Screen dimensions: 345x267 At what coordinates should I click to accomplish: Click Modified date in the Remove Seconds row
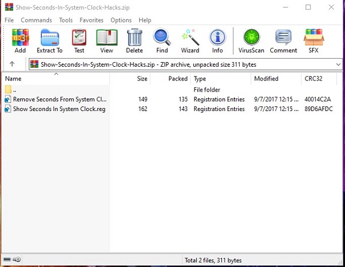pyautogui.click(x=277, y=100)
